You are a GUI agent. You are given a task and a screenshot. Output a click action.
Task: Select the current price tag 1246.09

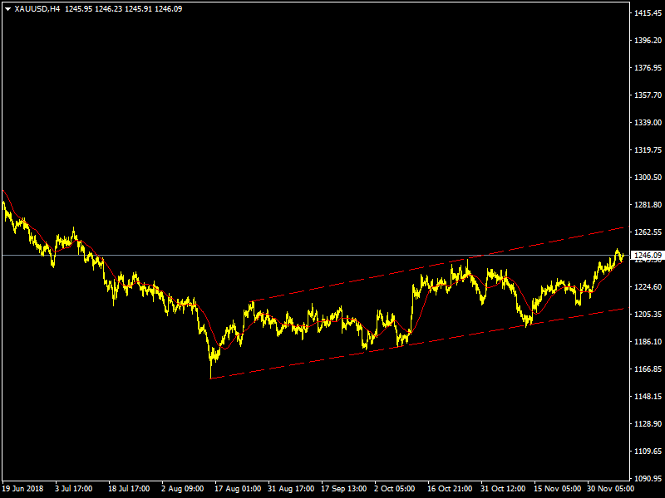647,255
